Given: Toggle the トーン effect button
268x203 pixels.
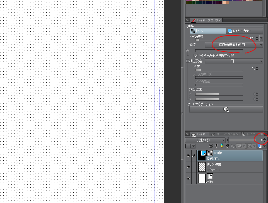Looking at the screenshot, I should 208,31.
